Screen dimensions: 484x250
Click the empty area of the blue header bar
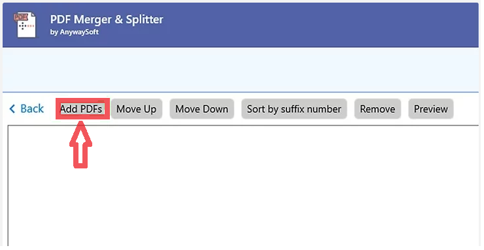click(x=321, y=25)
